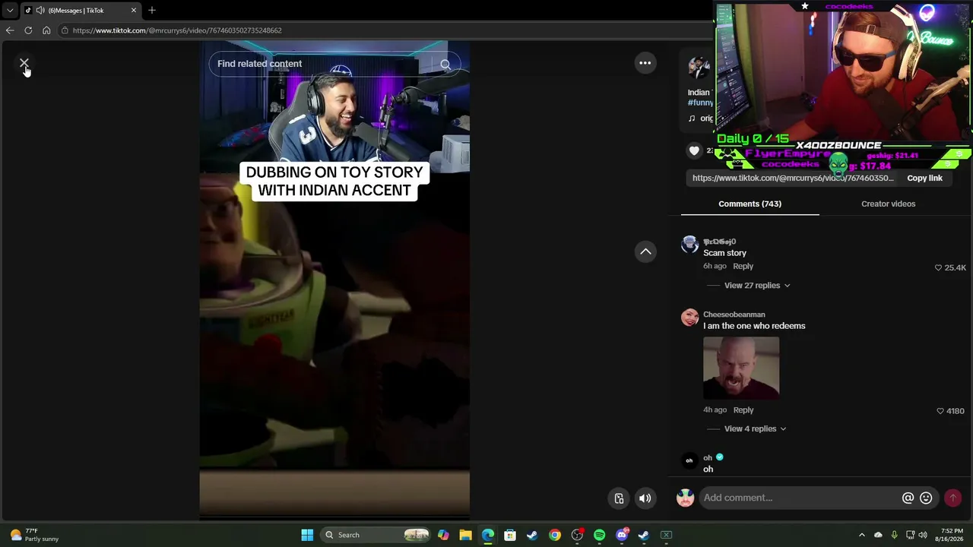The width and height of the screenshot is (973, 547).
Task: Open the creator's profile avatar
Action: pyautogui.click(x=699, y=67)
